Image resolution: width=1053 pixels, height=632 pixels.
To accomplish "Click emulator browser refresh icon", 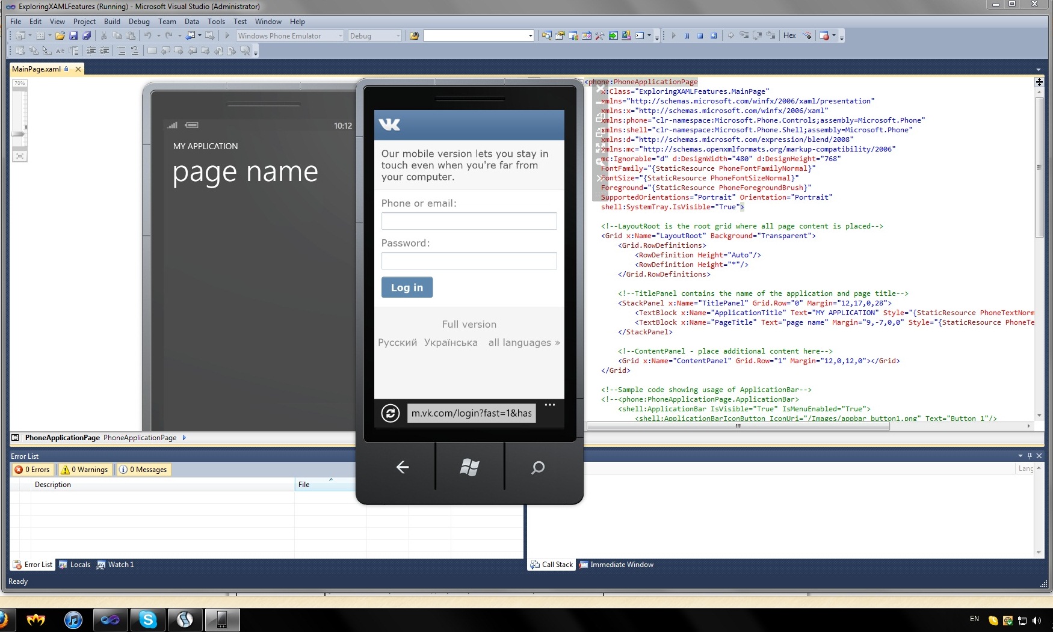I will click(x=391, y=413).
